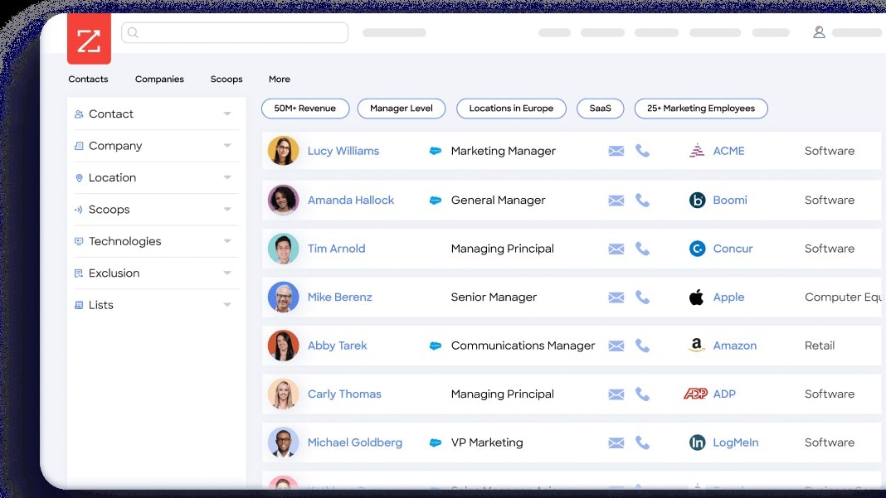Open the Contacts tab

(x=88, y=79)
